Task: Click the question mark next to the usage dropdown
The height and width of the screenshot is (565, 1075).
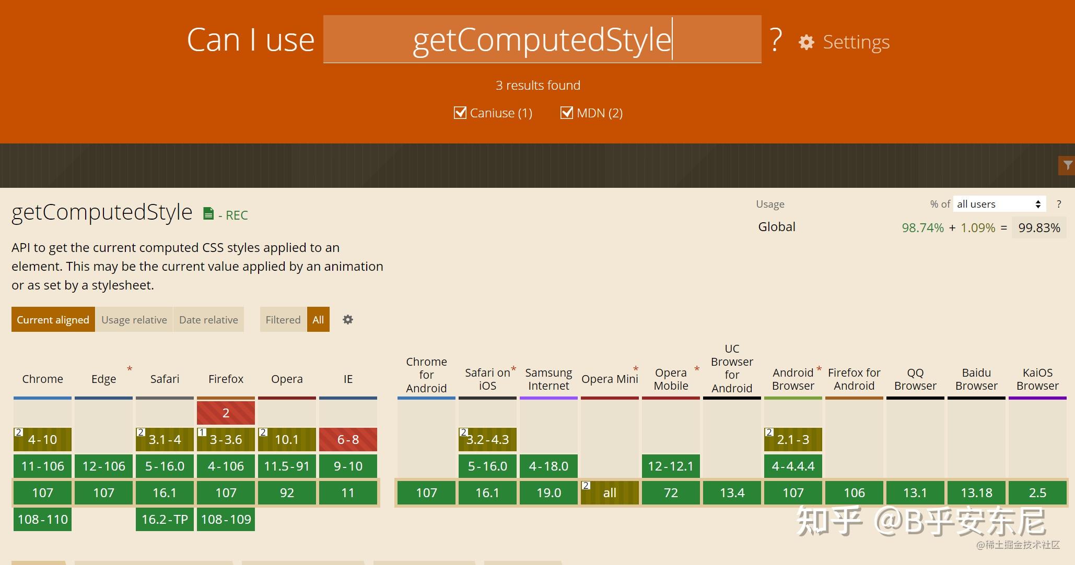Action: [1059, 204]
